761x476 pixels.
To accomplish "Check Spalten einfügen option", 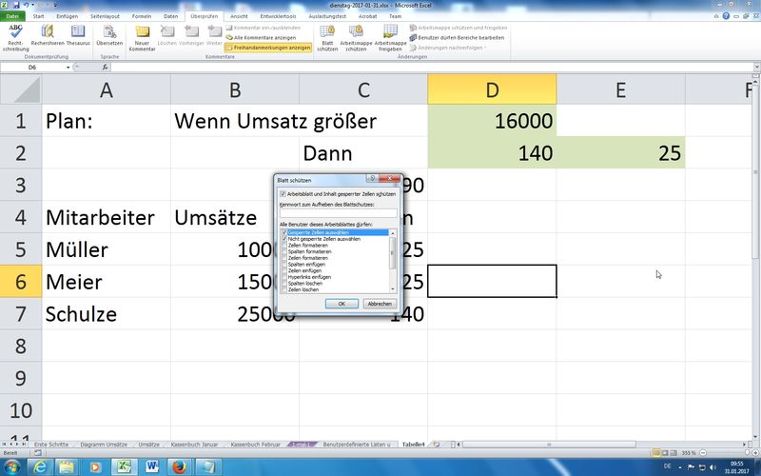I will [283, 265].
